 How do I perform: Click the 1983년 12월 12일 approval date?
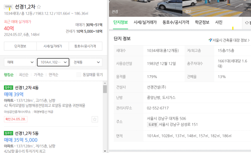click(161, 64)
